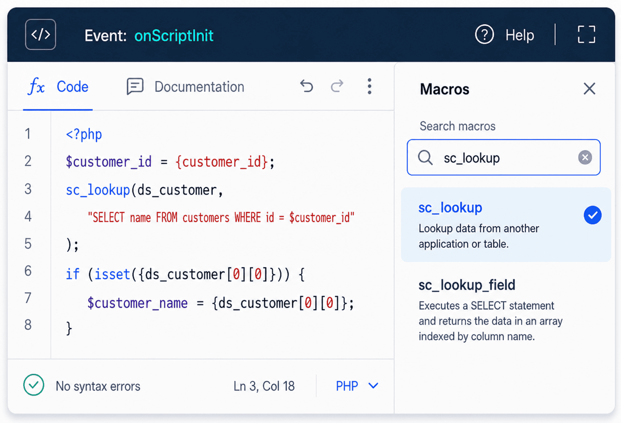
Task: Select the sc_lookup macro entry
Action: [x=506, y=224]
